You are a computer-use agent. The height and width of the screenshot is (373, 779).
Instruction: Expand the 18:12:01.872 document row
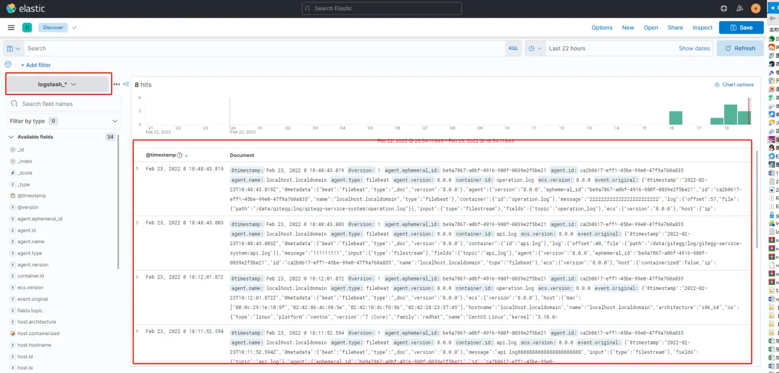[x=137, y=277]
